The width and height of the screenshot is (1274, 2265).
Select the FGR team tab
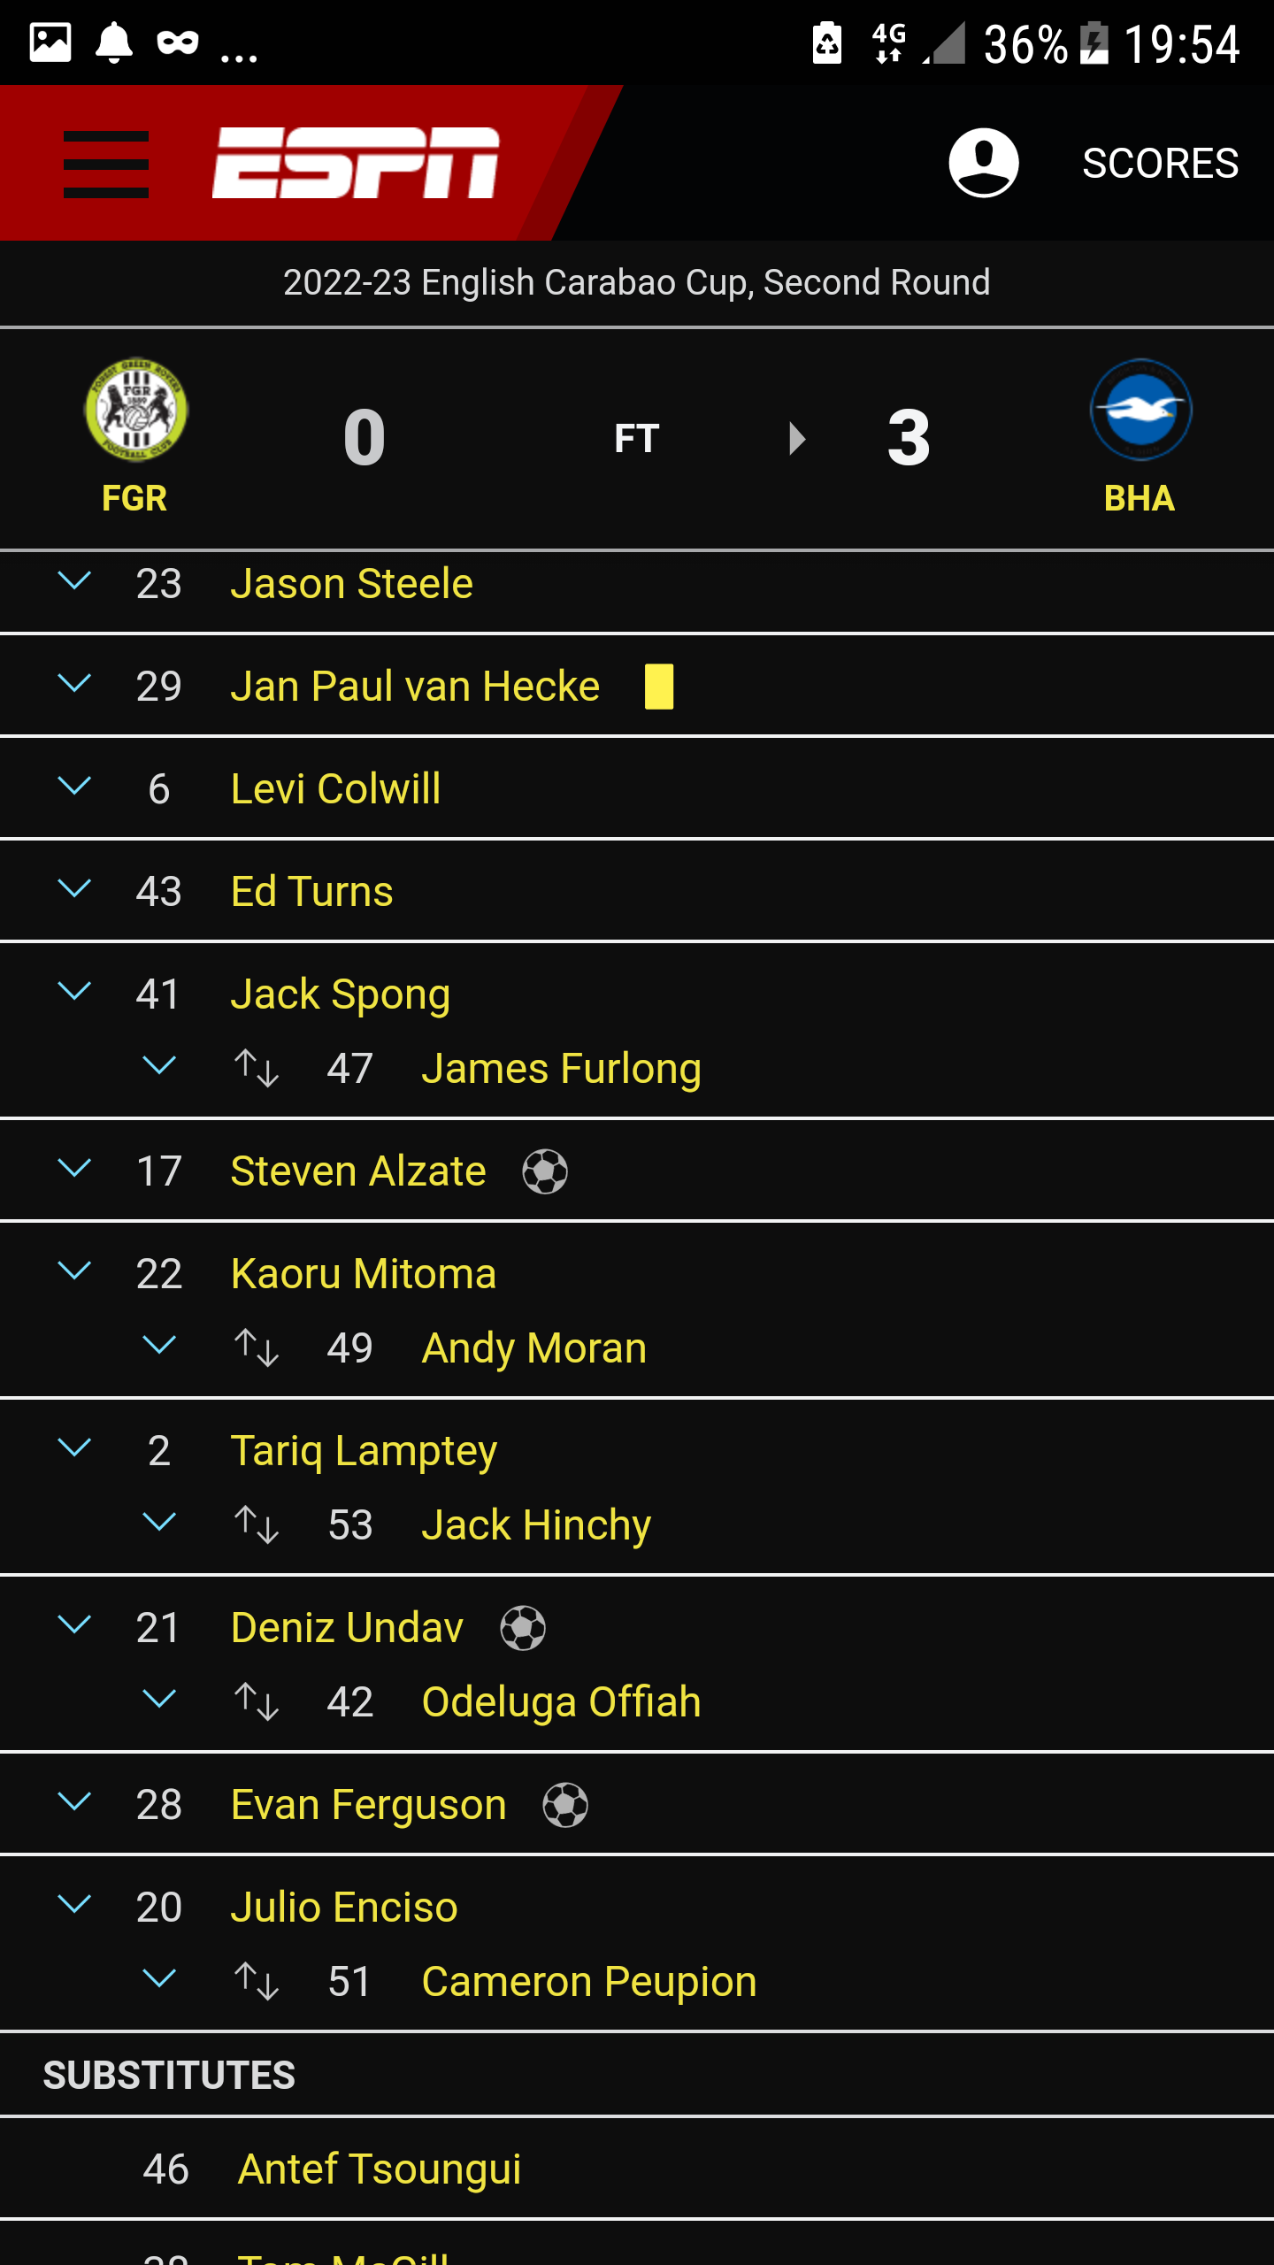[134, 498]
